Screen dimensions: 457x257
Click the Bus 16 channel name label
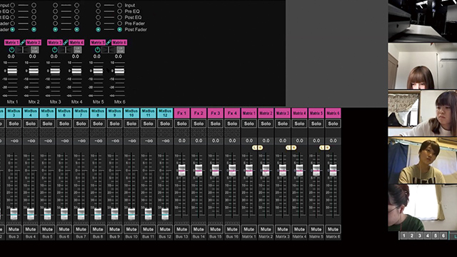coord(232,237)
